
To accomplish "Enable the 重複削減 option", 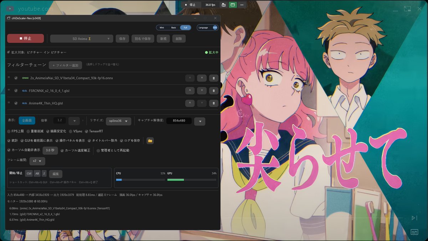I will coord(28,131).
